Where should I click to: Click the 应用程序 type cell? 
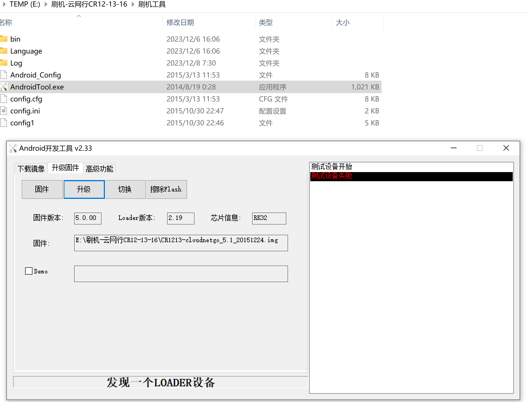[273, 87]
